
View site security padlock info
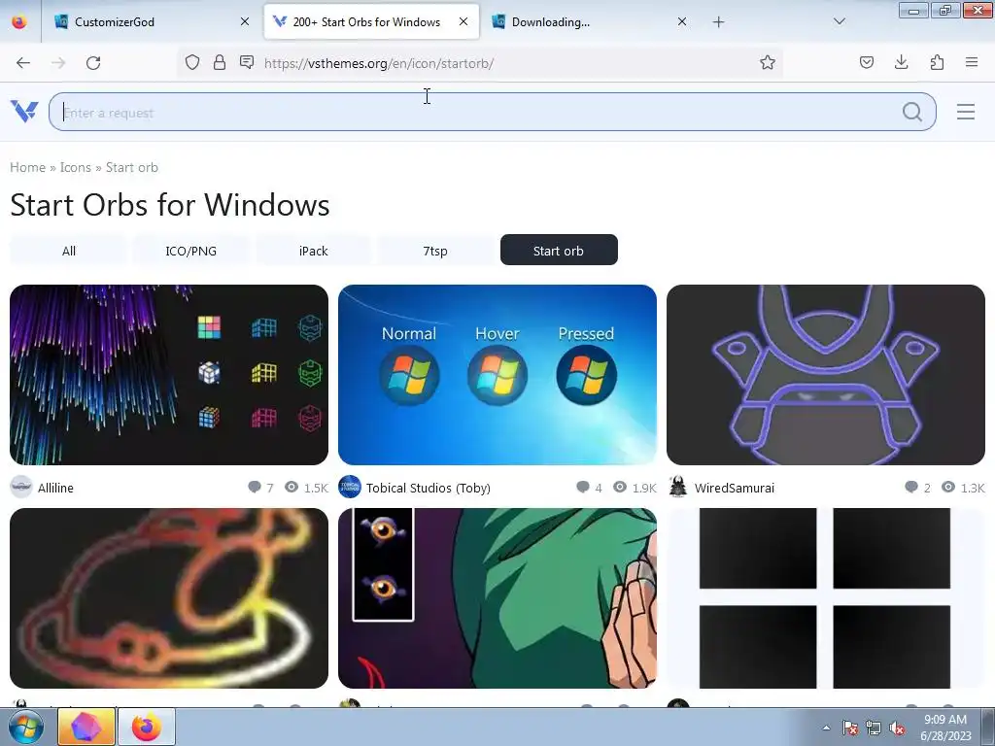(x=220, y=62)
